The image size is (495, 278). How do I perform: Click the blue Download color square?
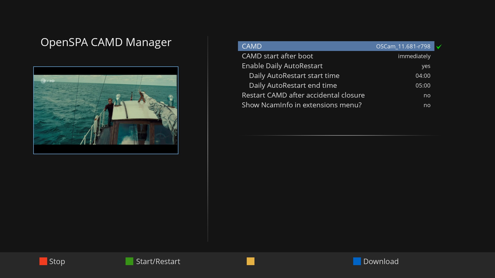[x=357, y=261]
